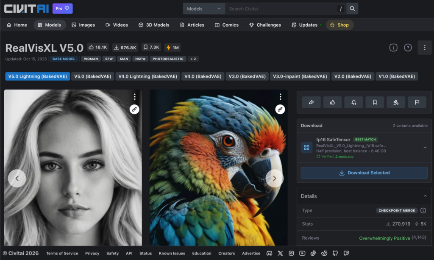This screenshot has width=434, height=260.
Task: Click the thumbs-up like button in action panel
Action: (332, 102)
